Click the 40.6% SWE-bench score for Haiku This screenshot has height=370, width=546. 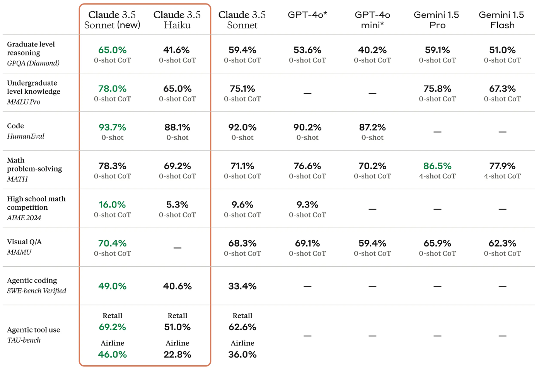(177, 286)
